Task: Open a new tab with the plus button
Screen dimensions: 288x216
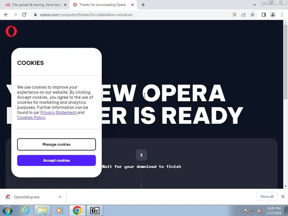Action: [x=143, y=5]
